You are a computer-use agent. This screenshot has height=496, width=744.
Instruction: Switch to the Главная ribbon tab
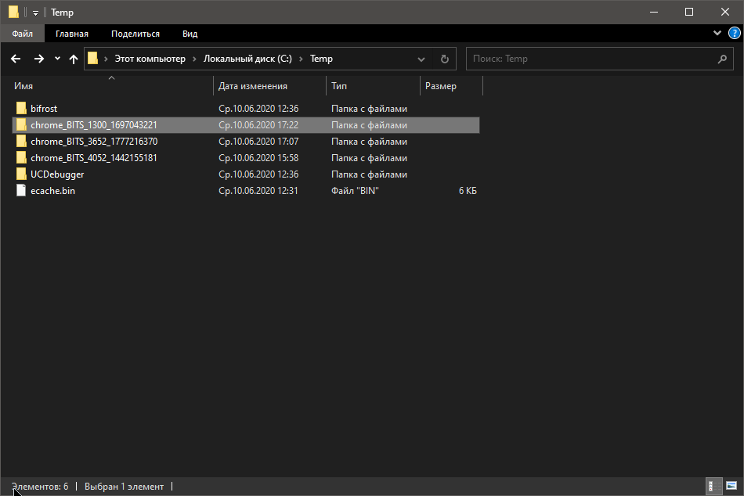tap(71, 34)
